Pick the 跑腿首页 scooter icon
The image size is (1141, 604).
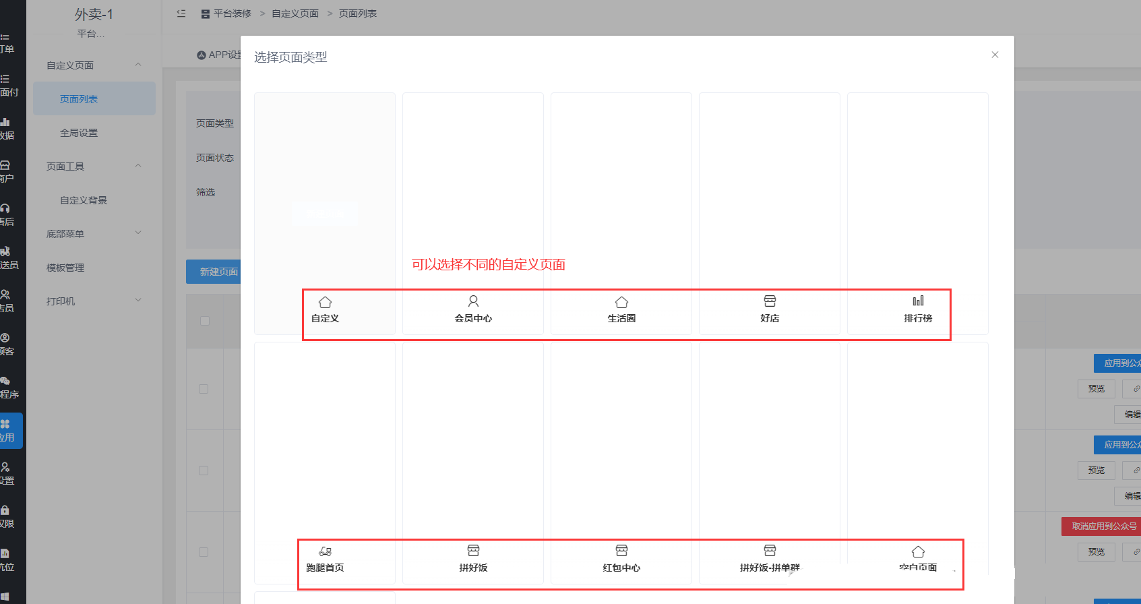325,551
